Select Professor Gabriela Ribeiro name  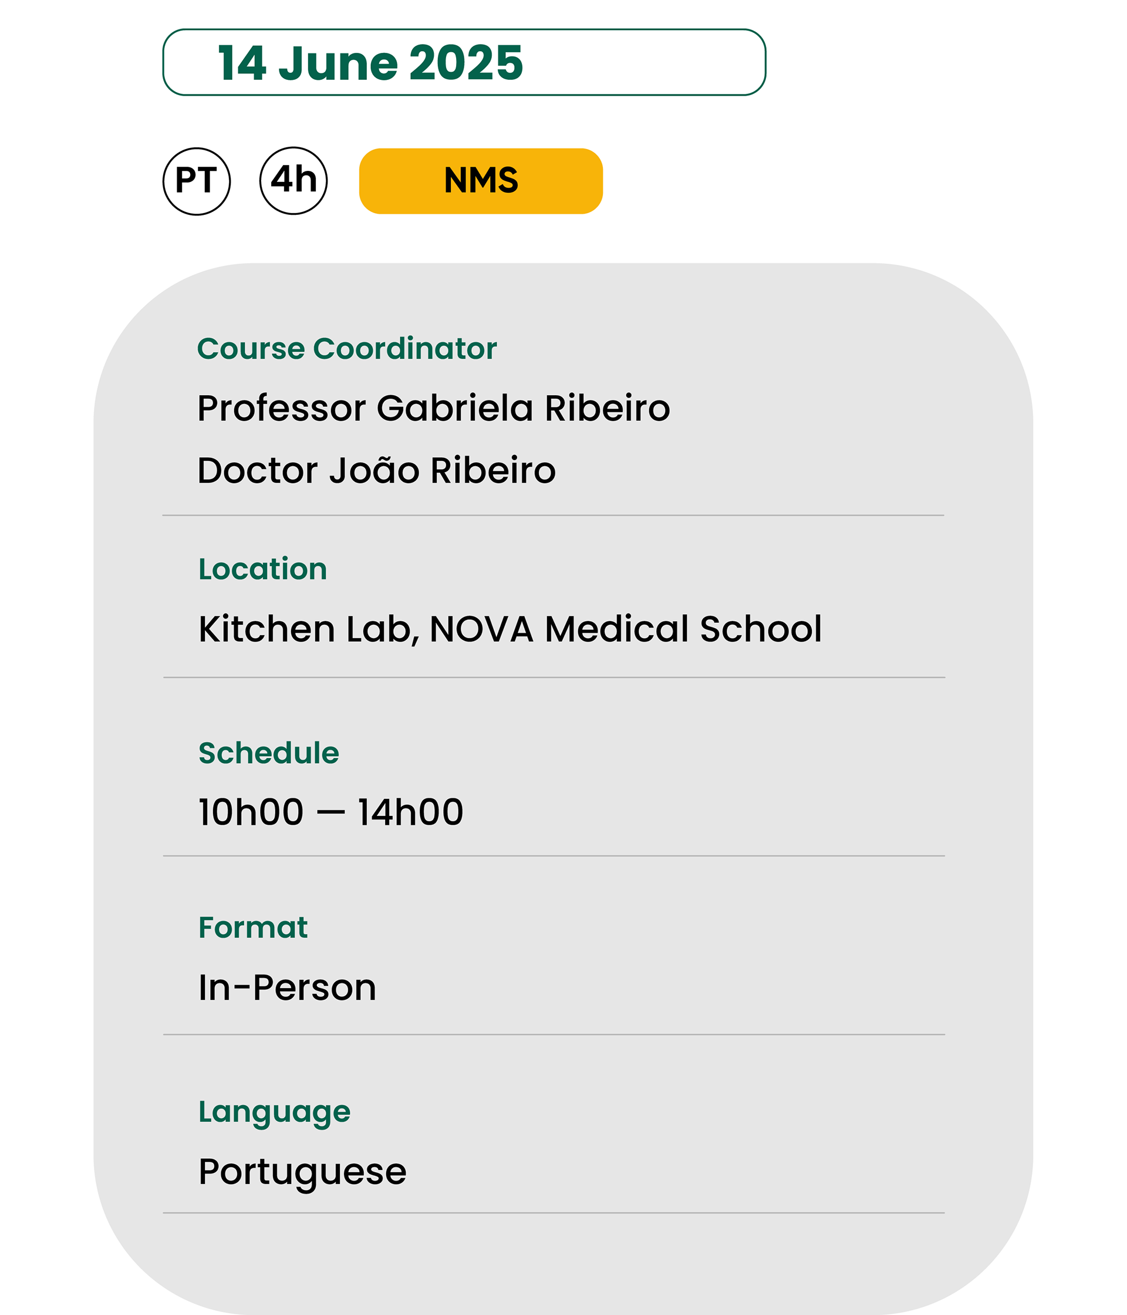[434, 407]
